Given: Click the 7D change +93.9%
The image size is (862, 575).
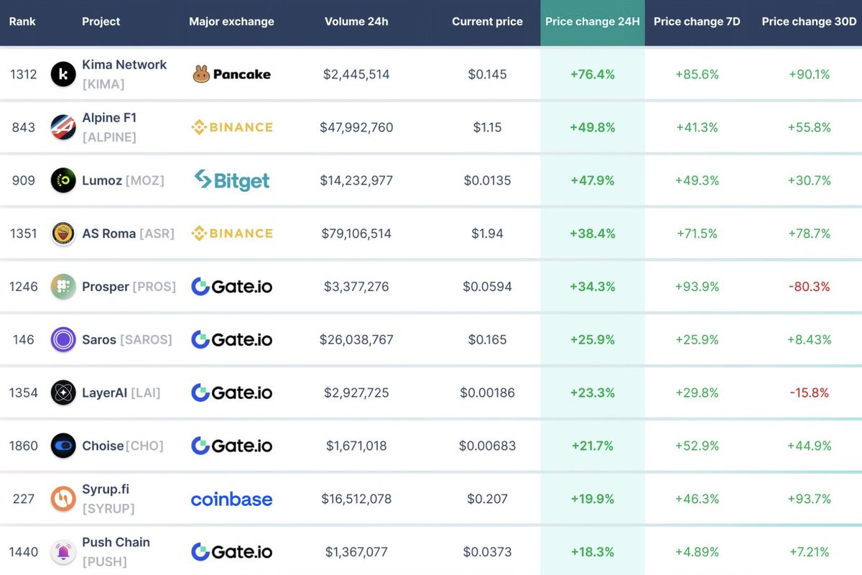Looking at the screenshot, I should point(697,287).
